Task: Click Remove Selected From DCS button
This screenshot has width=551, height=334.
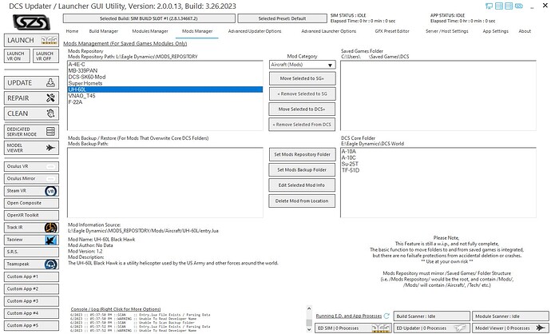Action: [302, 125]
